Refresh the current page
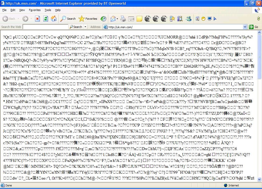Image resolution: width=262 pixels, height=189 pixels. (46, 19)
